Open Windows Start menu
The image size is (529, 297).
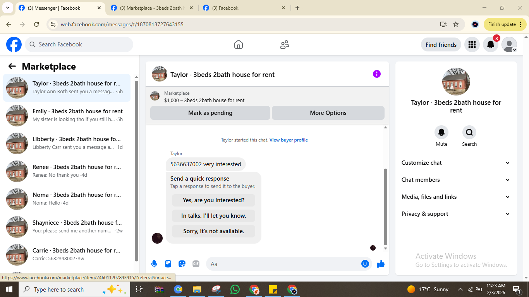[x=9, y=289]
